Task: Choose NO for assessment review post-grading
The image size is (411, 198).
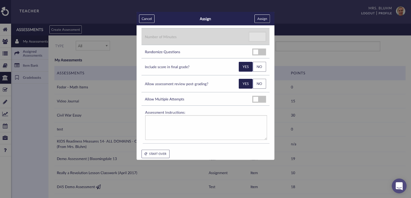Action: (259, 84)
